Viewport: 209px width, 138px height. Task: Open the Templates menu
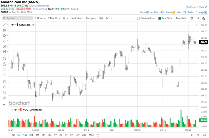coord(182,18)
